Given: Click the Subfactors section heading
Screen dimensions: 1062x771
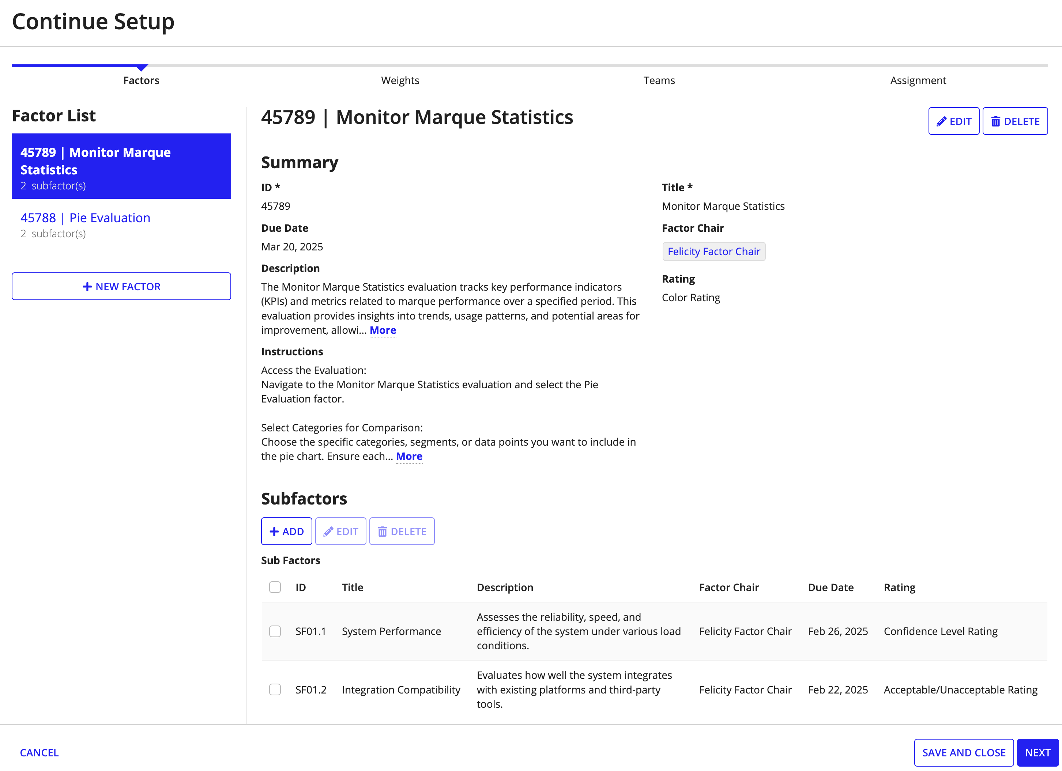Looking at the screenshot, I should point(304,499).
